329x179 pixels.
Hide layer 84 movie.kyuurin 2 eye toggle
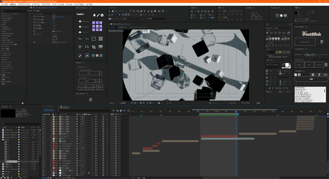pyautogui.click(x=43, y=144)
